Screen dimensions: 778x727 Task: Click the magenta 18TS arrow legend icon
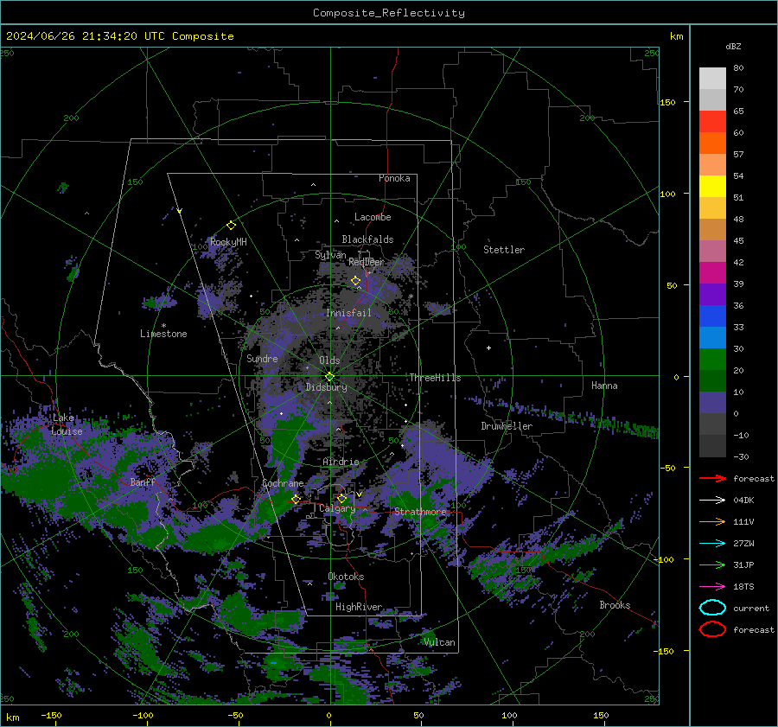(x=712, y=587)
